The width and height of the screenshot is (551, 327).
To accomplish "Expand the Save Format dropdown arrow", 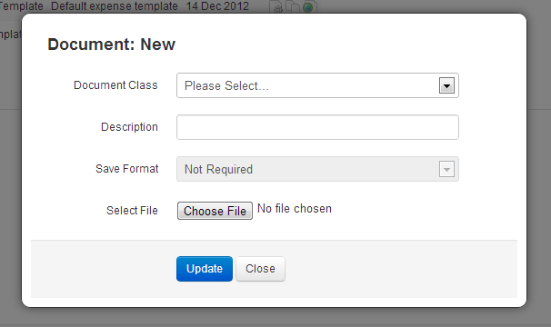I will coord(446,169).
